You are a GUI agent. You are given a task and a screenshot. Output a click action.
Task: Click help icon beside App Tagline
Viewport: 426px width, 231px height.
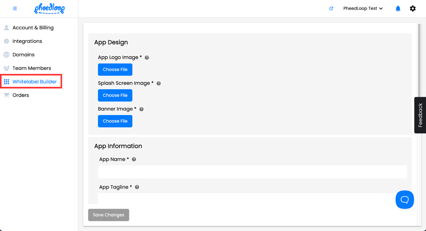tap(137, 187)
